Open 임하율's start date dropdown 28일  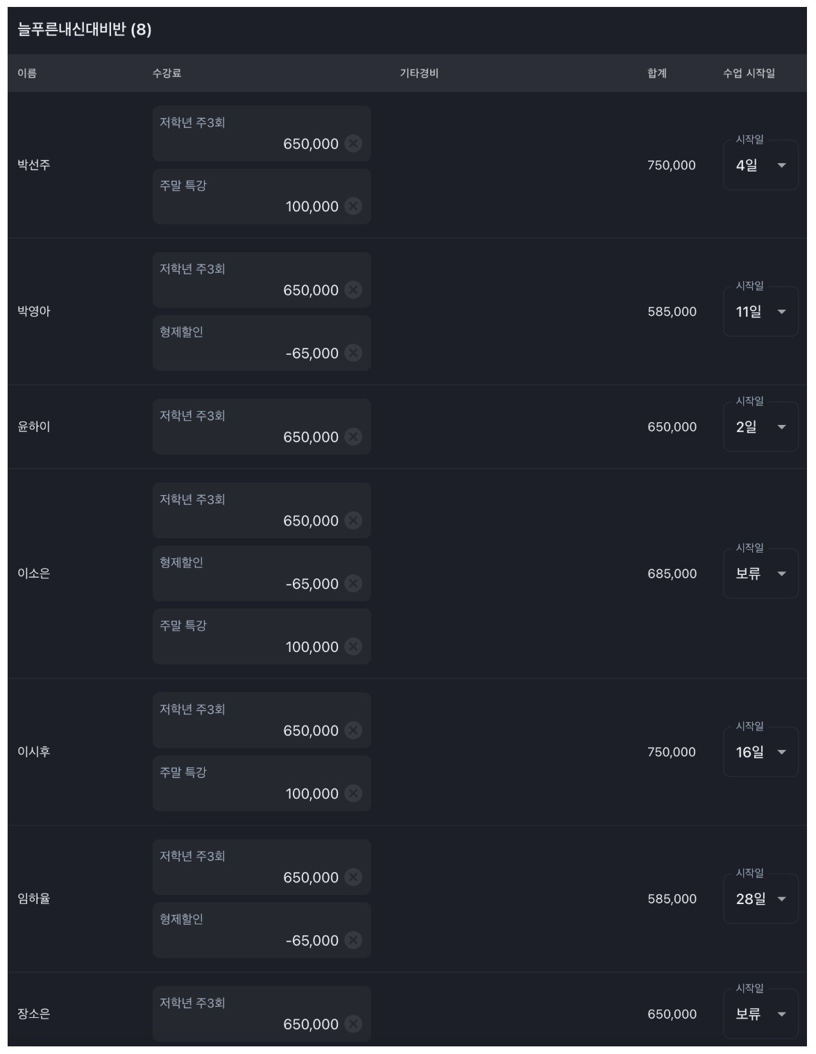760,898
